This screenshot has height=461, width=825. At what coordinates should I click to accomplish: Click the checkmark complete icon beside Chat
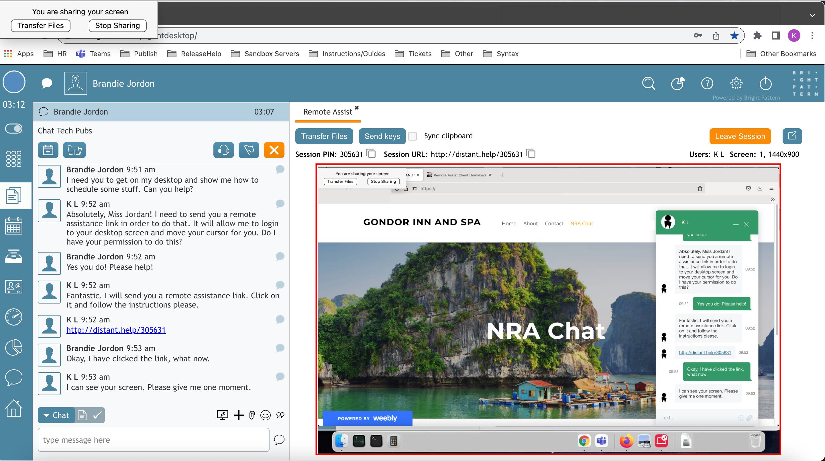pyautogui.click(x=97, y=415)
